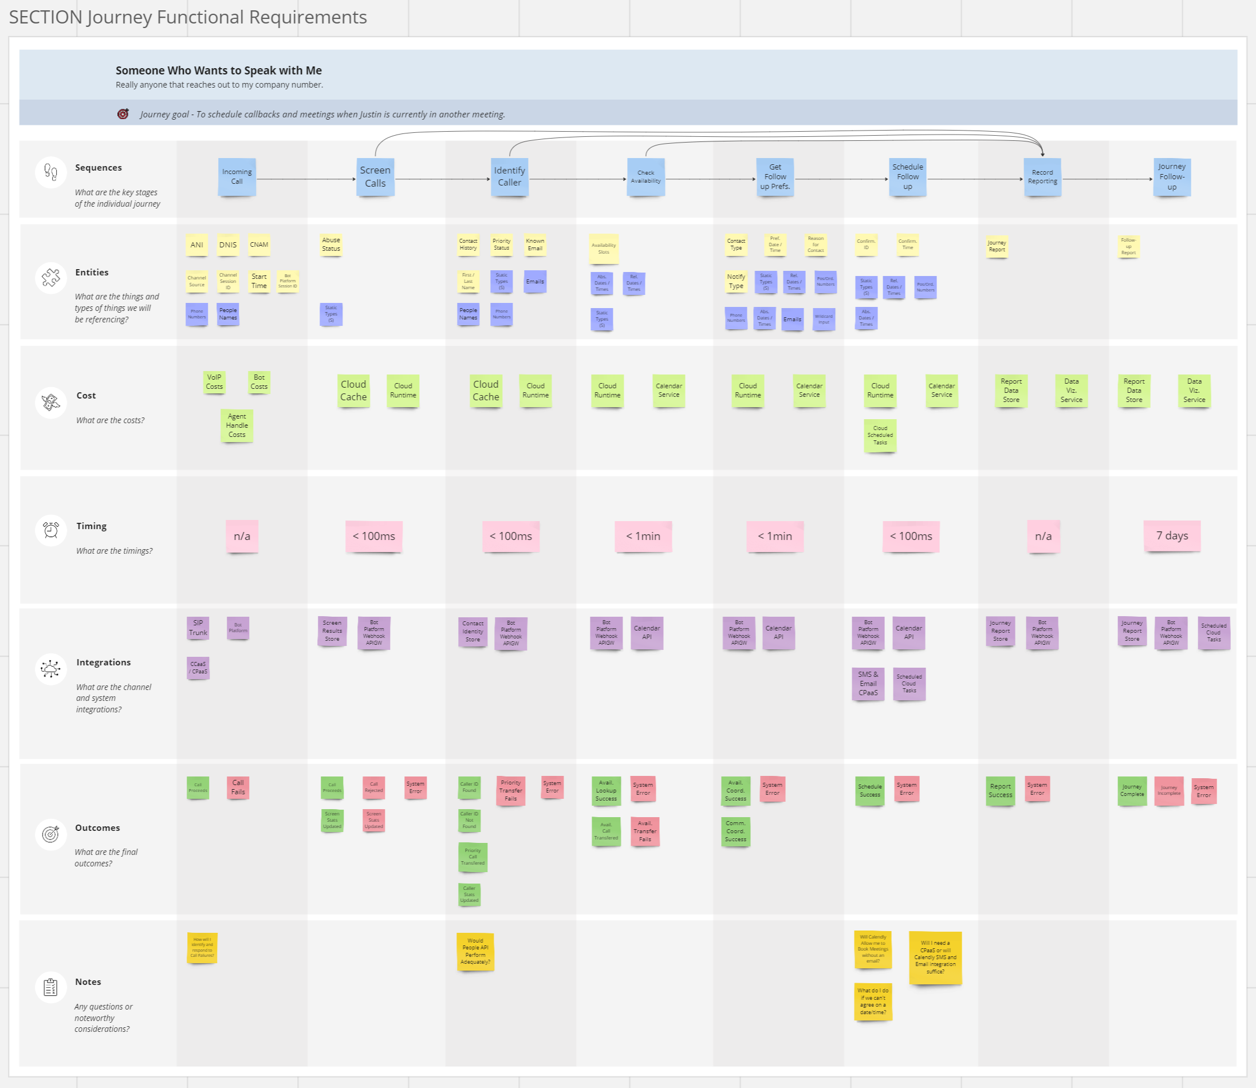Click the Would People API Perform note
This screenshot has width=1256, height=1088.
coord(475,951)
